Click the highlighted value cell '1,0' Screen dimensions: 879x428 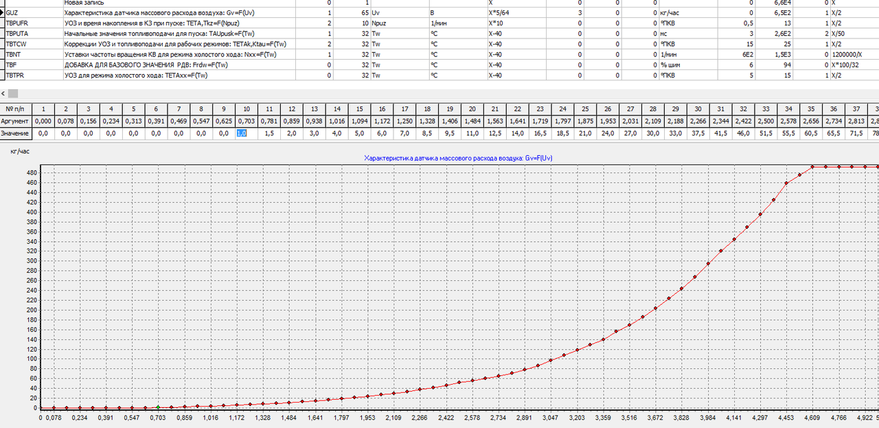[x=242, y=133]
